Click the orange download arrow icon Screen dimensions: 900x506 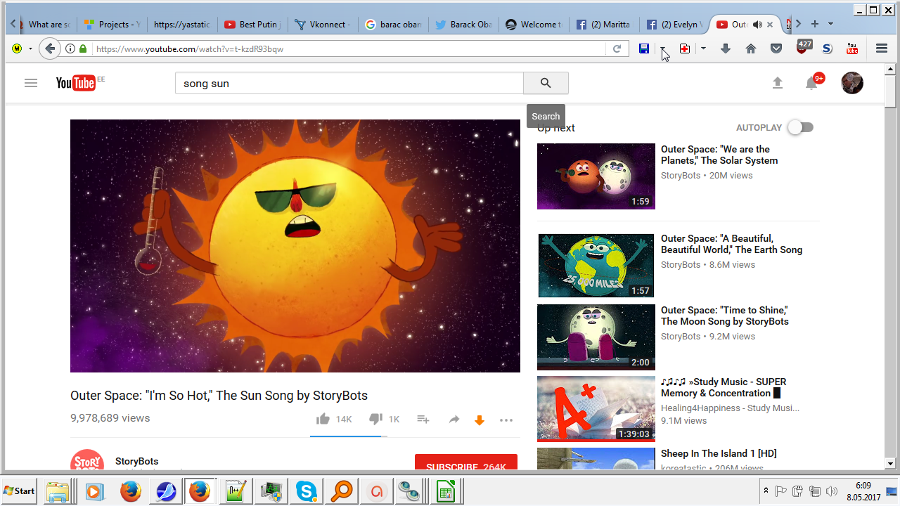(480, 420)
